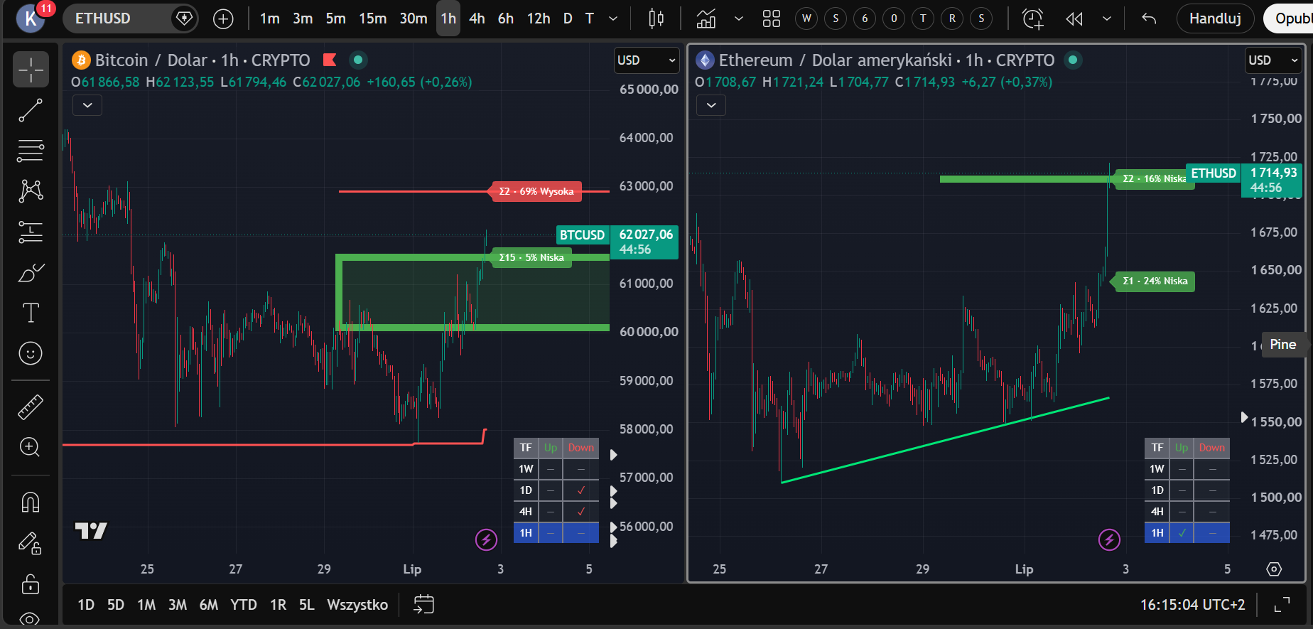Expand the dropdown arrow next to replay
Image resolution: width=1313 pixels, height=629 pixels.
[x=1107, y=19]
